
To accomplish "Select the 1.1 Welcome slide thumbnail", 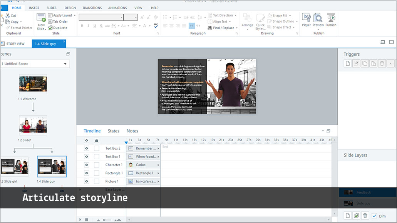I will coord(33,84).
